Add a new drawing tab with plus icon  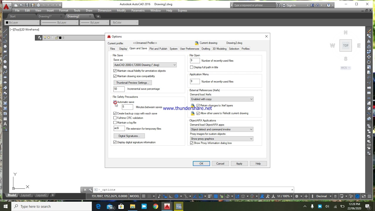click(x=98, y=16)
